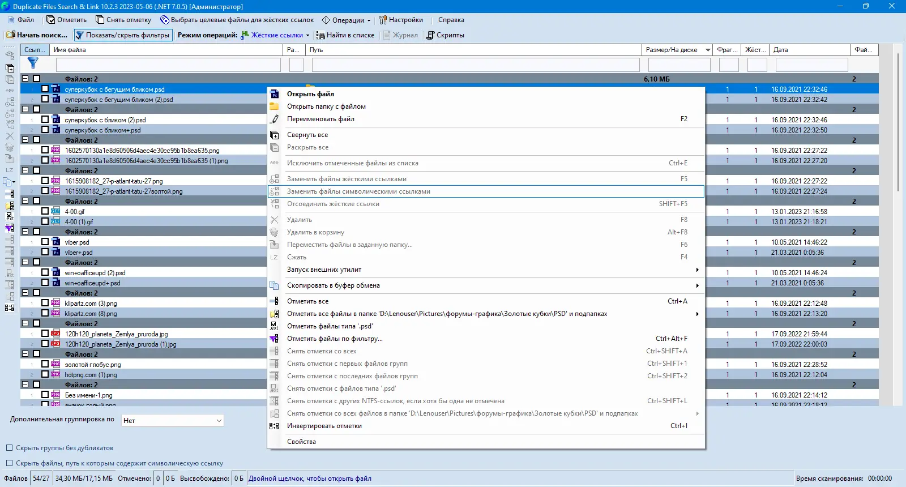This screenshot has height=487, width=906.
Task: Choose 'Открыть папку с файлом' menu item
Action: pos(486,106)
